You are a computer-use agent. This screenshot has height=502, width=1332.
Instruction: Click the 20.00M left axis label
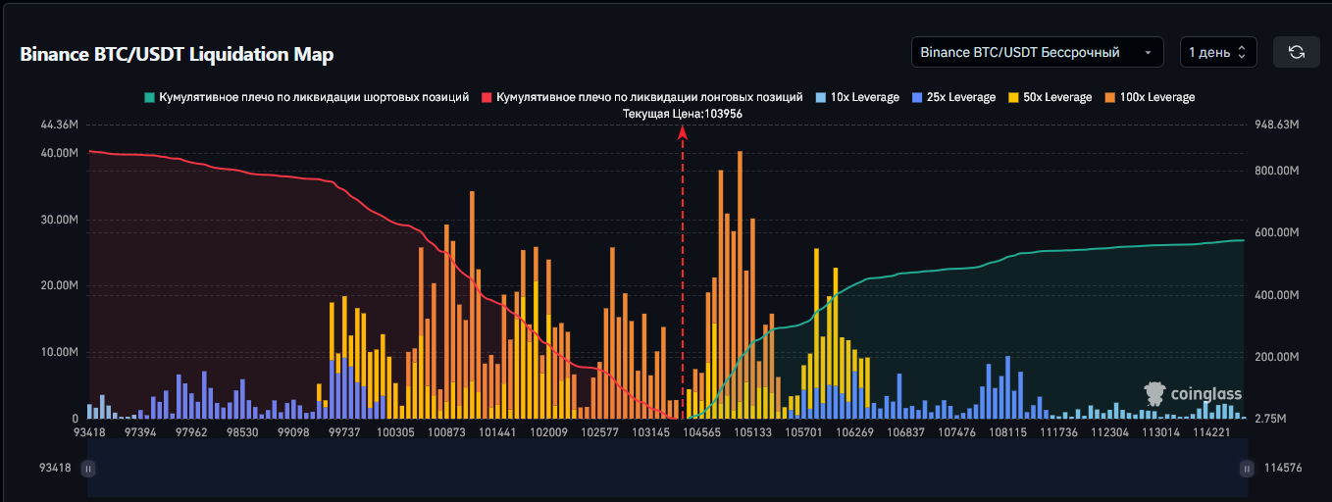click(x=60, y=285)
